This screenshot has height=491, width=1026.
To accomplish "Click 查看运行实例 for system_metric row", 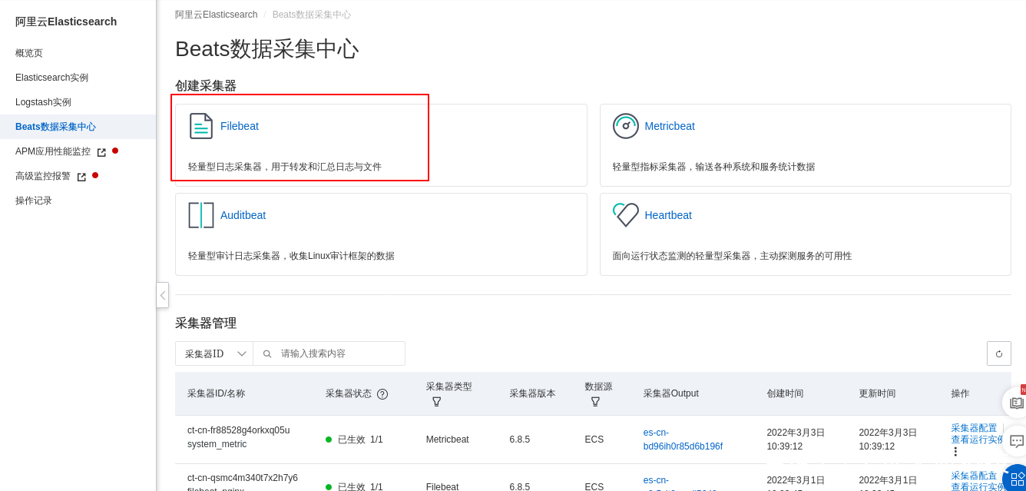I will (x=978, y=440).
